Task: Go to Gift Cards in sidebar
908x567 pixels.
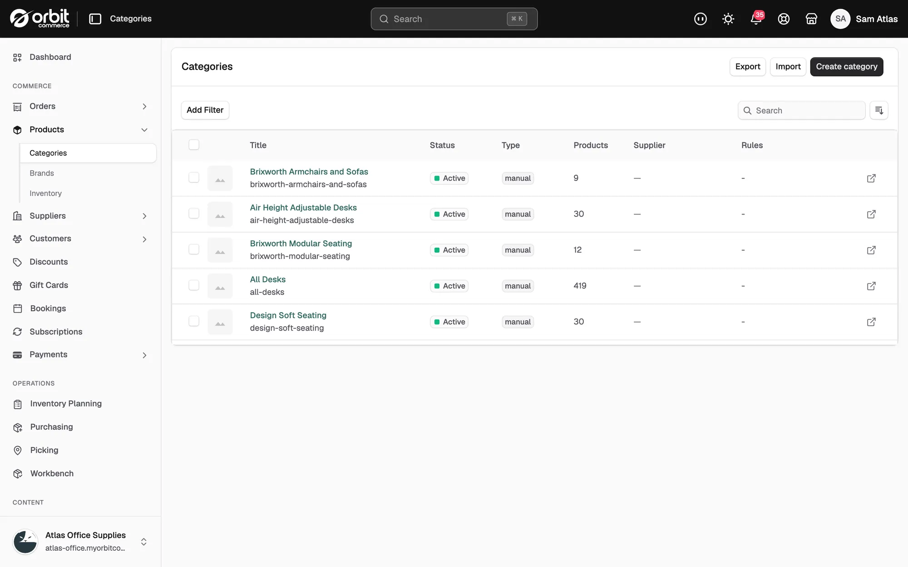Action: [x=49, y=285]
